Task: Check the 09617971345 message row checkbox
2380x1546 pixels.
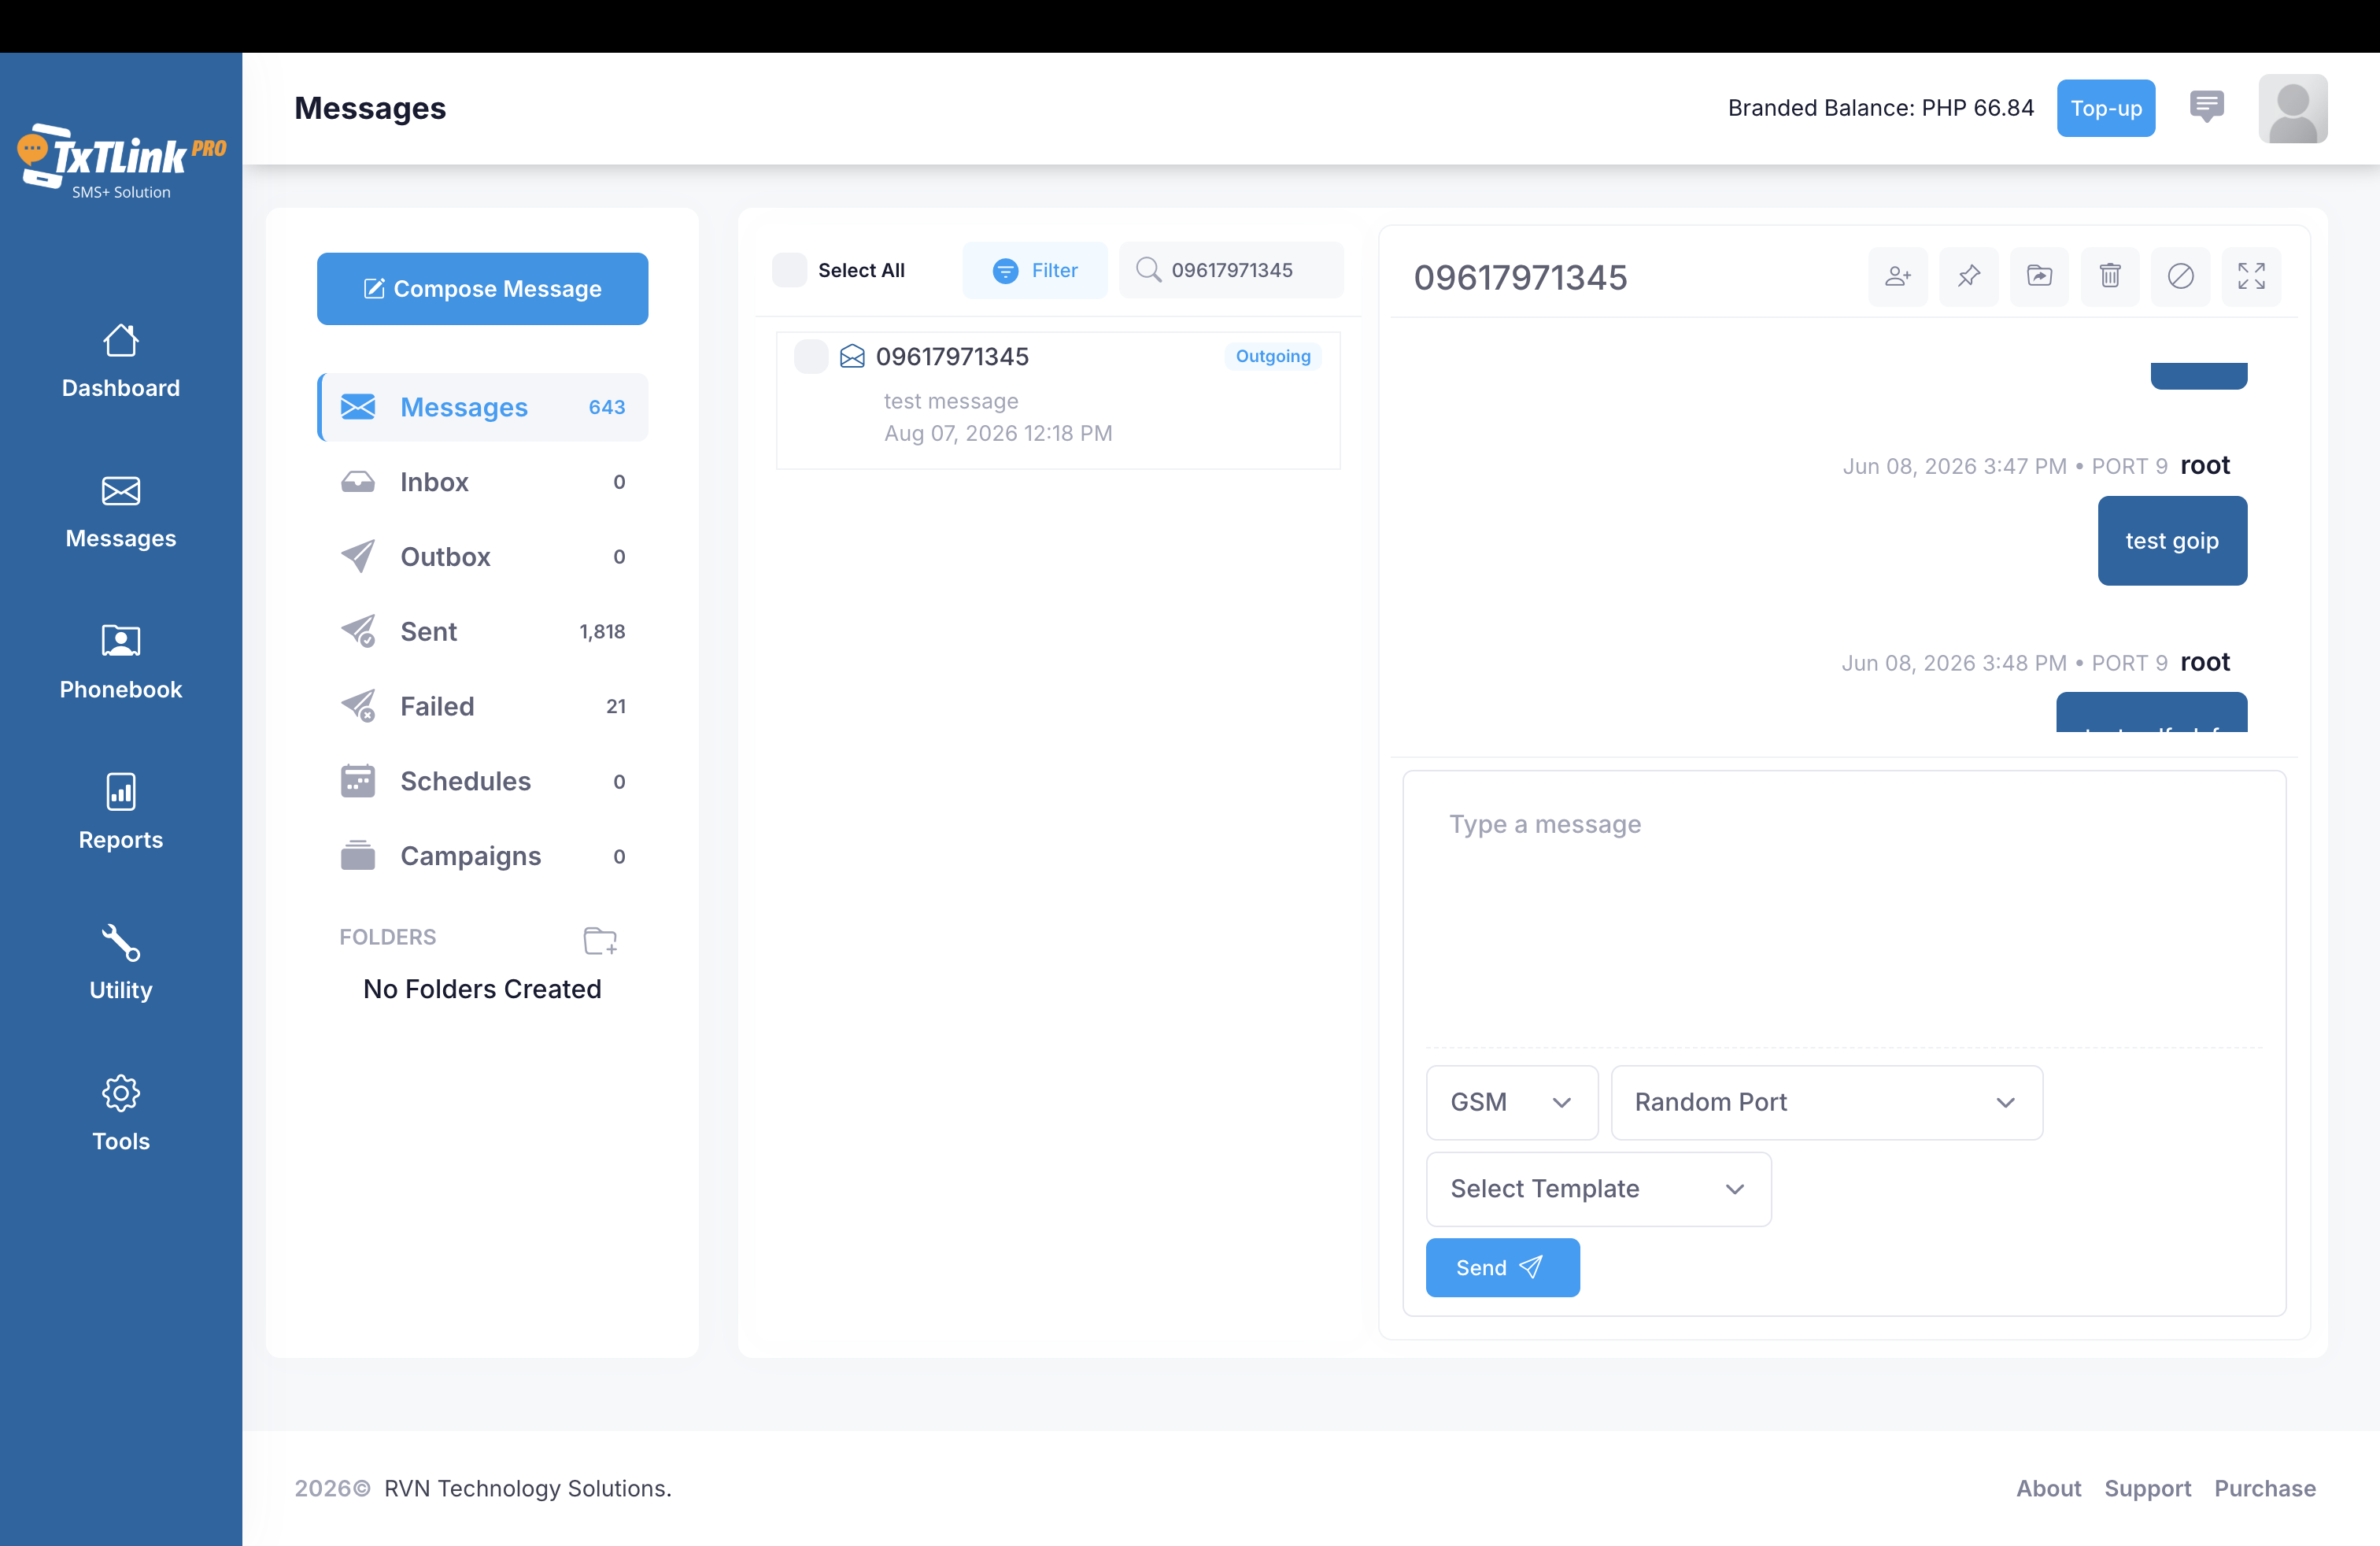Action: coord(810,356)
